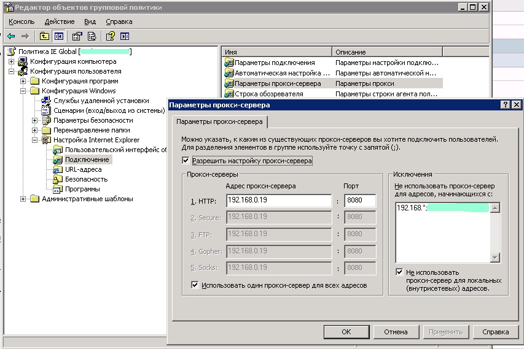Go back with the left arrow toolbar icon
524x349 pixels.
(11, 36)
